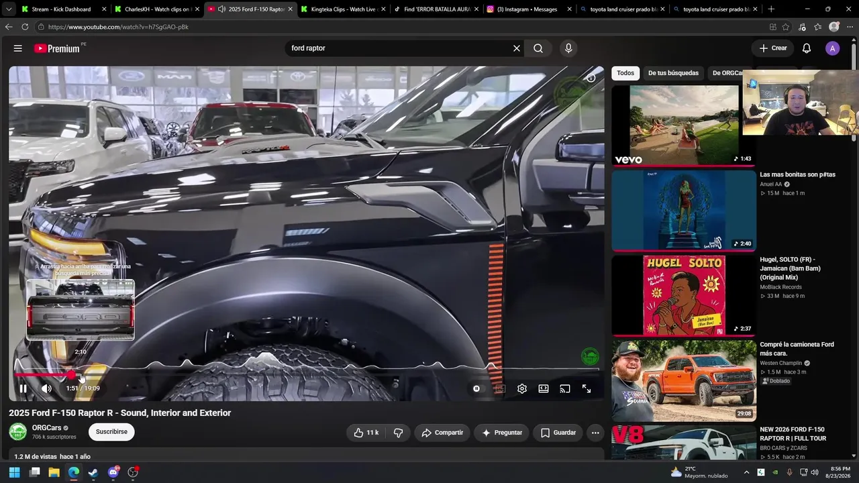
Task: Open the ORGCars channel name link
Action: pos(46,428)
